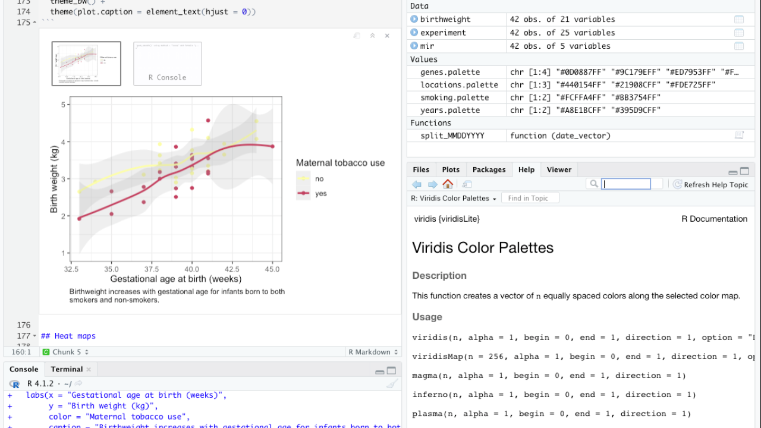Collapse the chunk output with double-chevron

pos(373,36)
